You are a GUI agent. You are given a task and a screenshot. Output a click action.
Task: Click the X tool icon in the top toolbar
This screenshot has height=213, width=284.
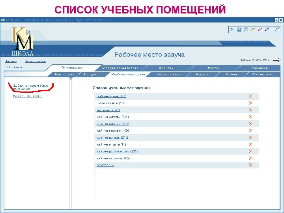[232, 30]
